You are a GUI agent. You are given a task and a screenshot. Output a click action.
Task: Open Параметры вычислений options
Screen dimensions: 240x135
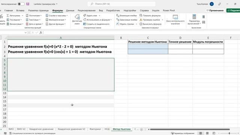click(x=194, y=19)
